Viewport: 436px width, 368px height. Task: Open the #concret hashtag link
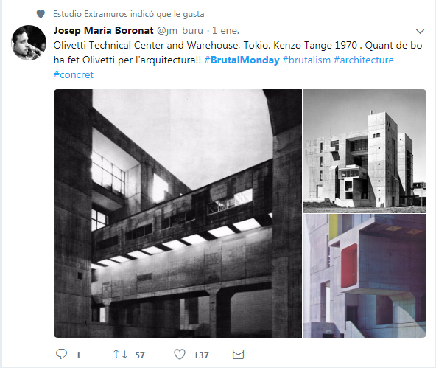[74, 74]
